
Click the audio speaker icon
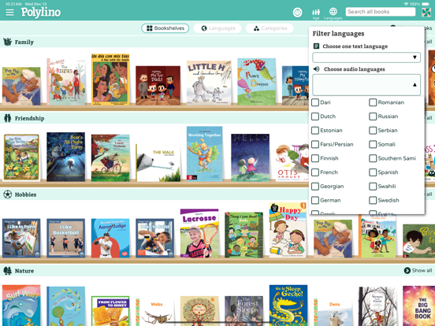[x=316, y=69]
